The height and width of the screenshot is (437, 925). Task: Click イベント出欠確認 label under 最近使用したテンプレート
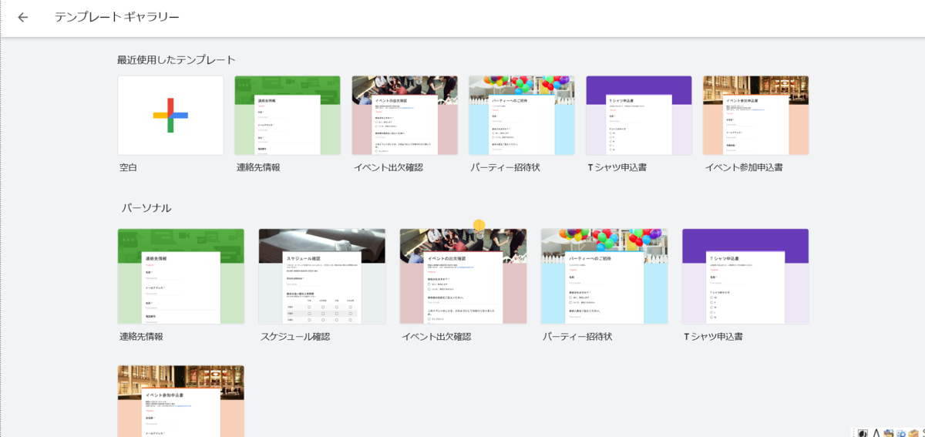pos(388,167)
